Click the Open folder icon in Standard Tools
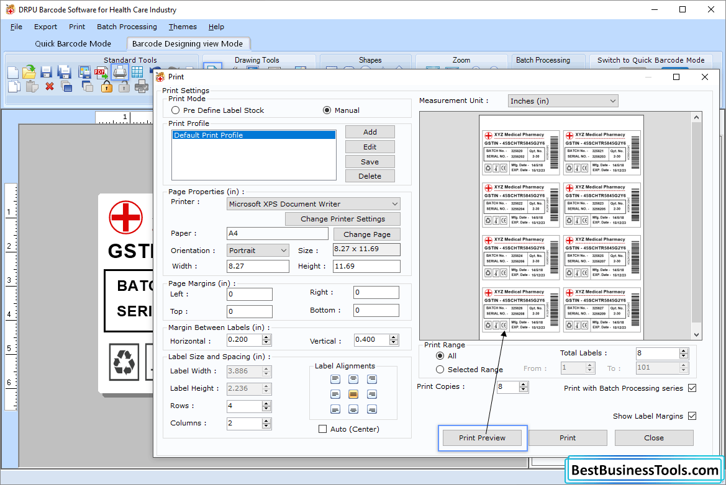726x485 pixels. [x=29, y=72]
